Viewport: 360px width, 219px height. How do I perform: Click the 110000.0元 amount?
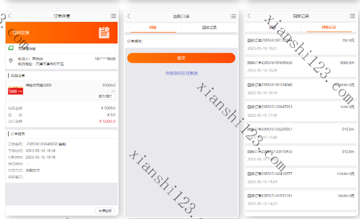(x=346, y=174)
